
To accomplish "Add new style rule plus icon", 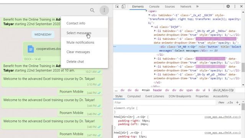I will pos(237,102).
